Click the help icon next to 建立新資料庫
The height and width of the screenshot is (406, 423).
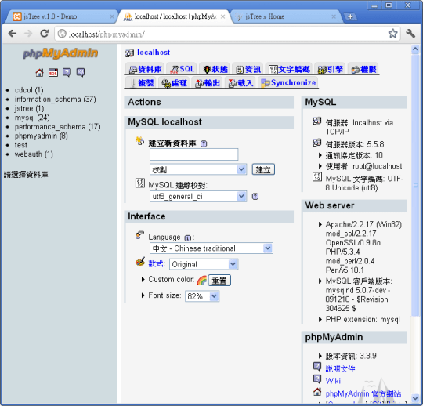click(204, 143)
